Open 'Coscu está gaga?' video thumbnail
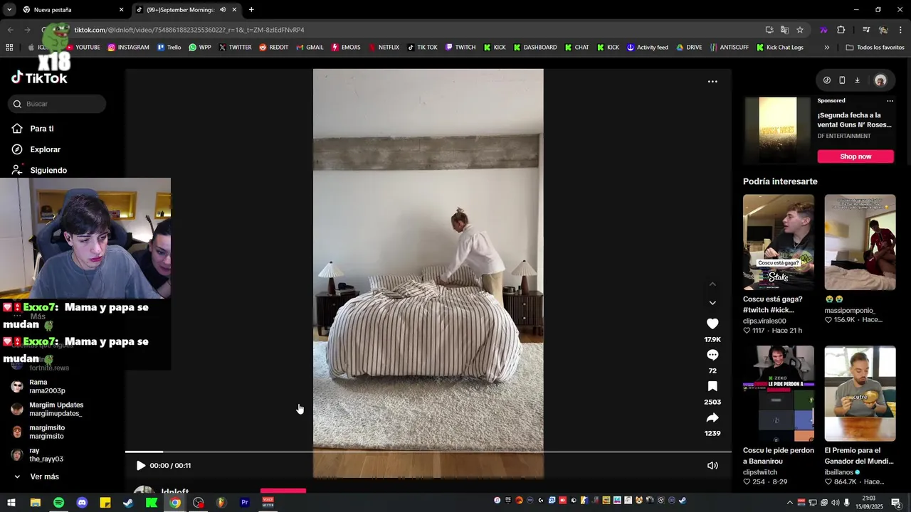 tap(779, 242)
